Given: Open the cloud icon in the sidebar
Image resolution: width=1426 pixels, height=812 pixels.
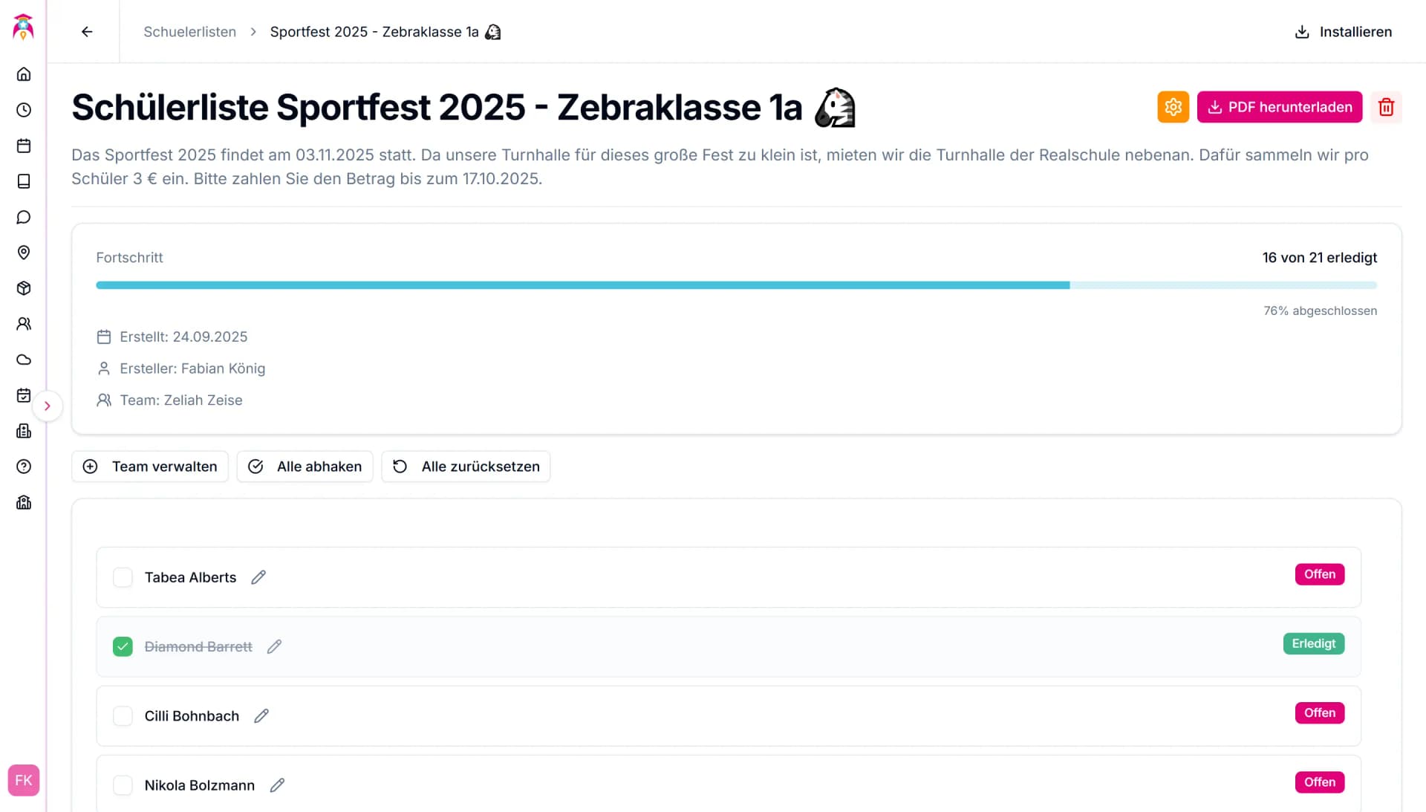Looking at the screenshot, I should click(23, 360).
